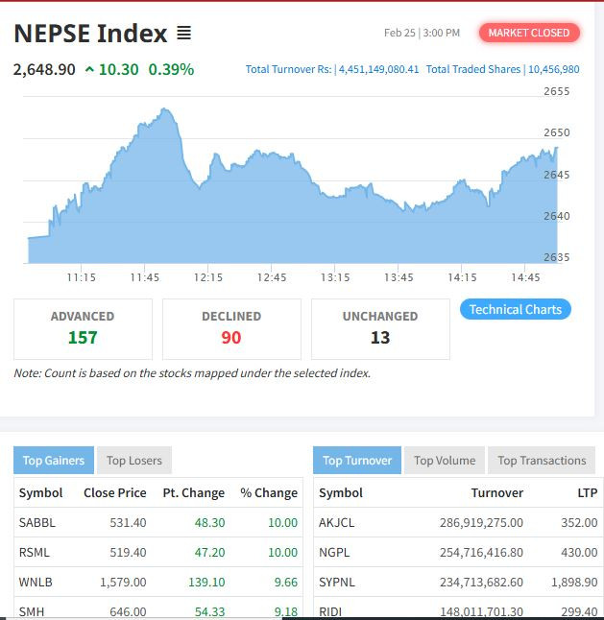Screen dimensions: 604x620
Task: Open SYPNL in the turnover table
Action: pyautogui.click(x=337, y=583)
